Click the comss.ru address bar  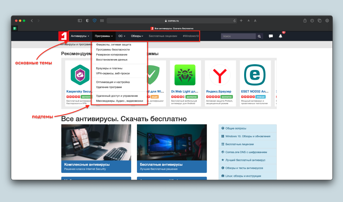(x=172, y=21)
